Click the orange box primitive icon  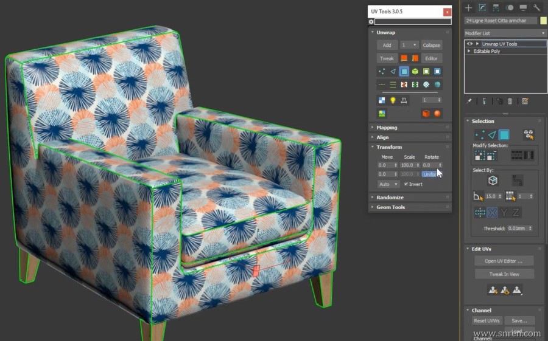point(426,114)
